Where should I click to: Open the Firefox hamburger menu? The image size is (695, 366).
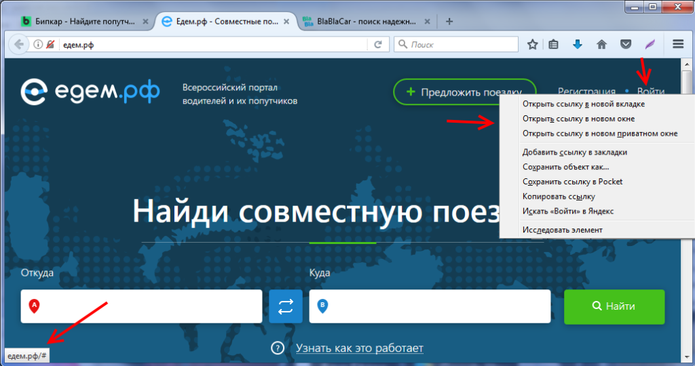click(x=678, y=44)
